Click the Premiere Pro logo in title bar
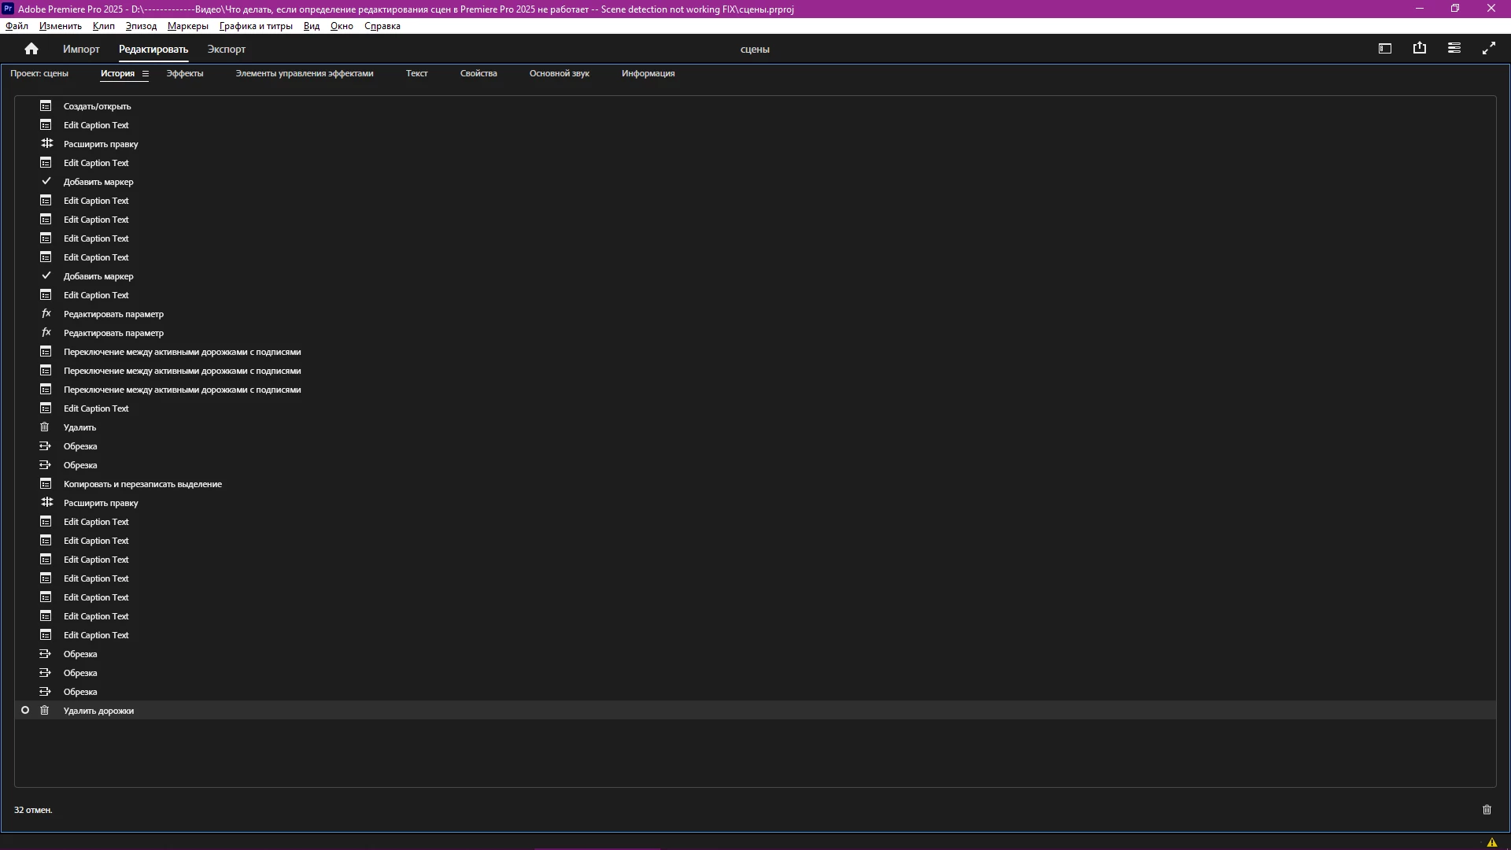Screen dimensions: 1511x850 tap(8, 9)
